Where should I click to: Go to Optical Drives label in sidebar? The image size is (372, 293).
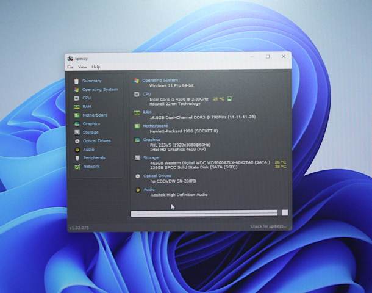coord(97,141)
